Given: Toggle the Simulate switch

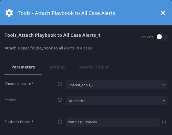Looking at the screenshot, I should [x=162, y=37].
